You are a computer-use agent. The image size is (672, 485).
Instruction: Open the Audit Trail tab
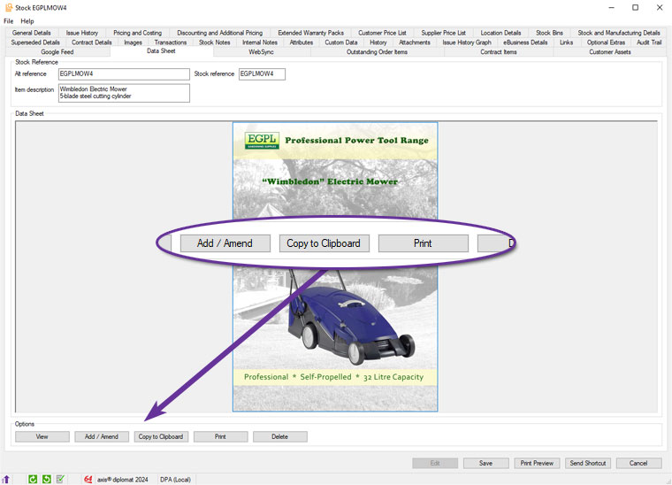coord(649,42)
